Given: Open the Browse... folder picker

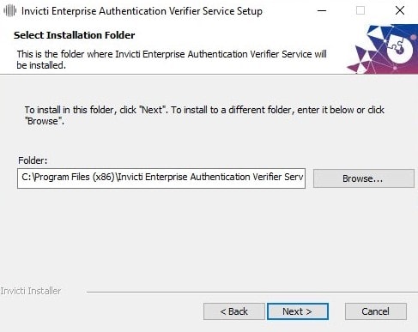Looking at the screenshot, I should tap(364, 178).
